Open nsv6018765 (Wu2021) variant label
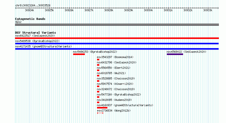Viewport: 226px width, 123px height. 111,73
